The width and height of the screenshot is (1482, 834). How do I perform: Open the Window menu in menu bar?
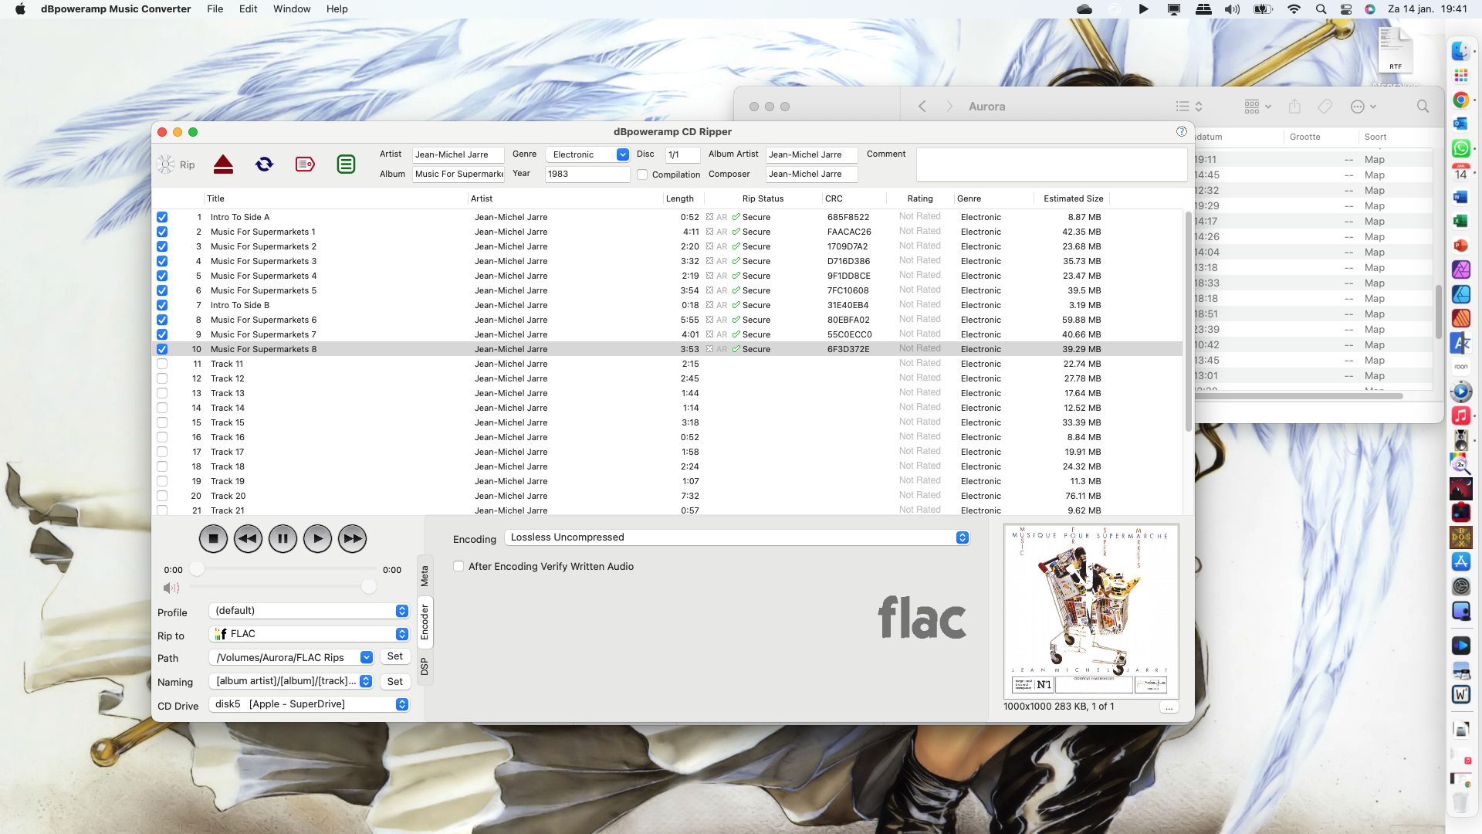(292, 8)
